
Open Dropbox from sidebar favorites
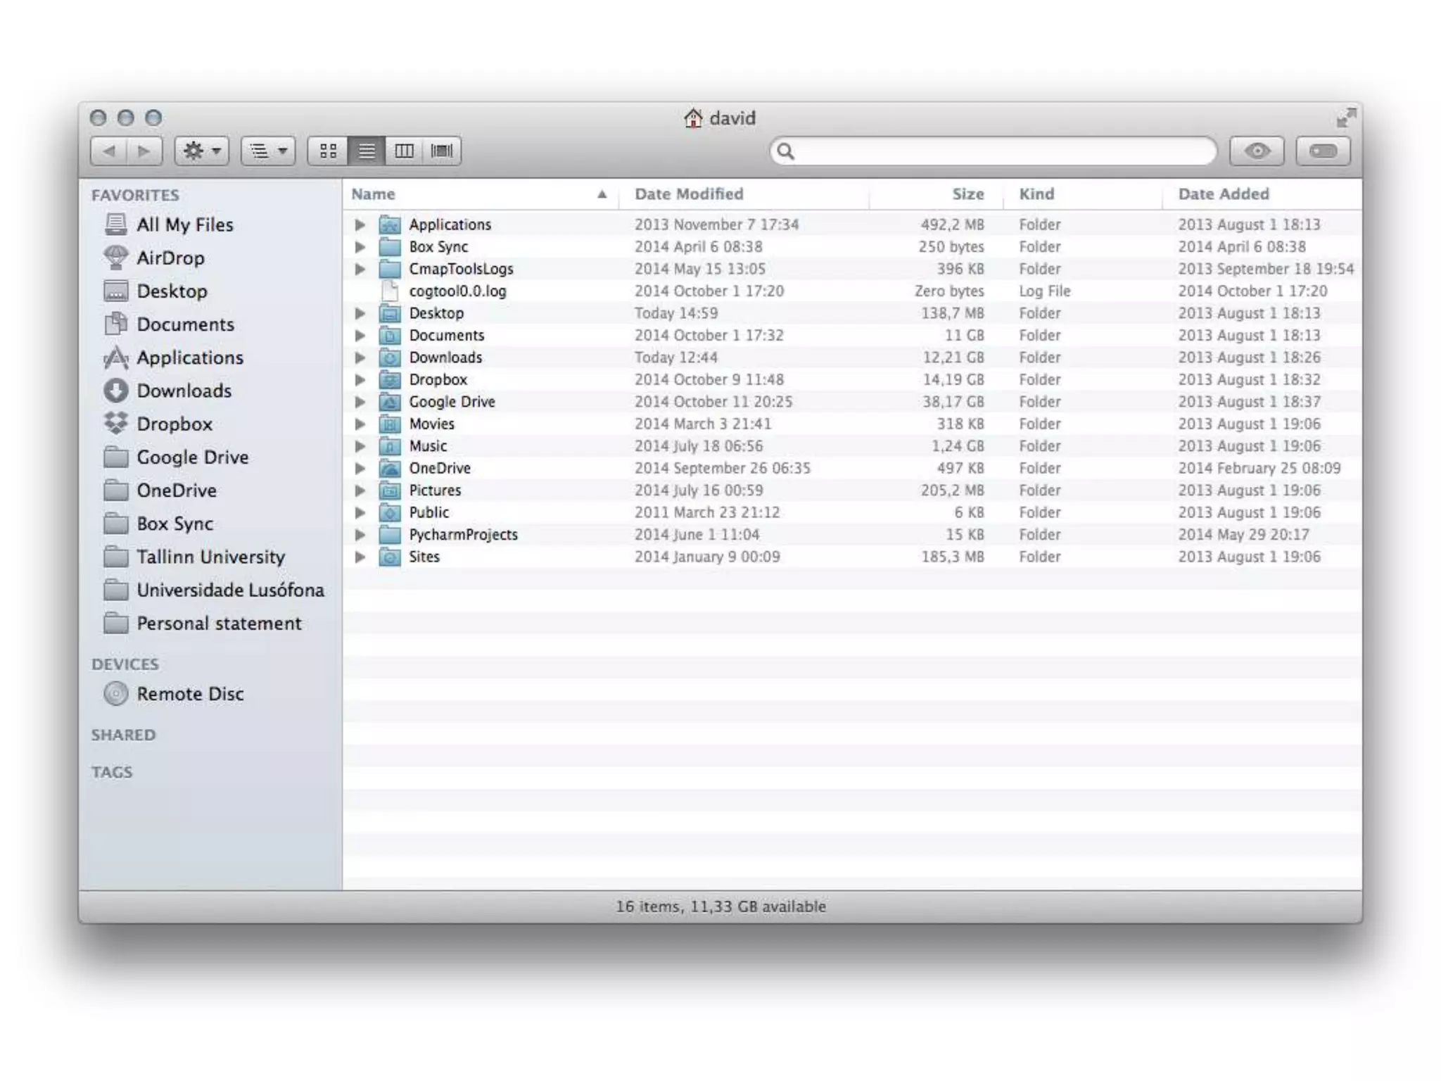174,424
